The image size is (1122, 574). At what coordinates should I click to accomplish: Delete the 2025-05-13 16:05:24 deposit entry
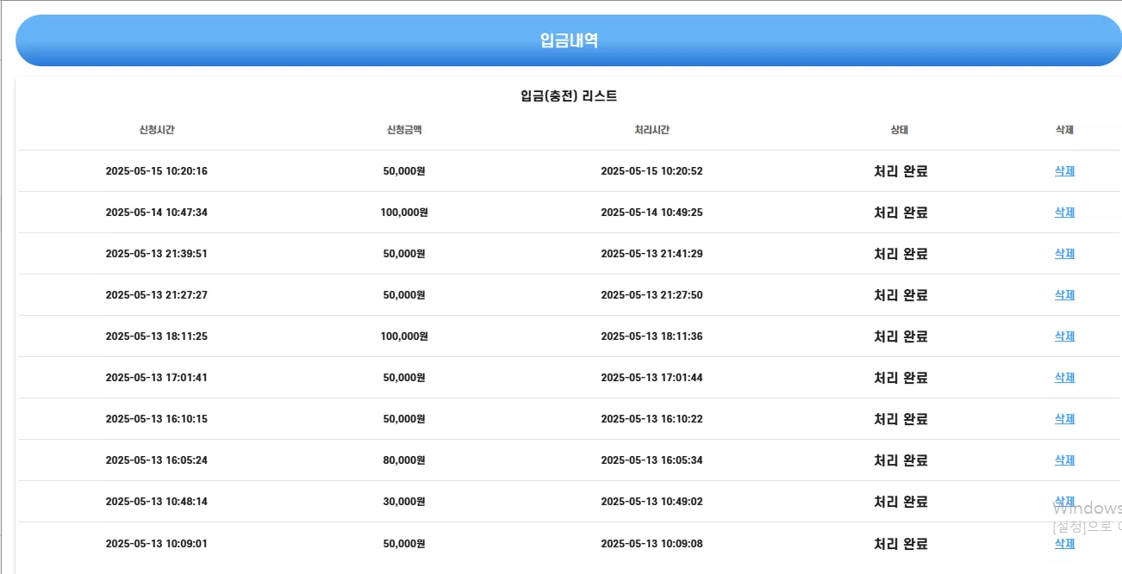point(1064,460)
